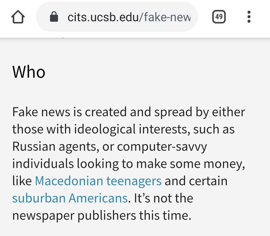Click the word "computer-savvy"

[162, 146]
